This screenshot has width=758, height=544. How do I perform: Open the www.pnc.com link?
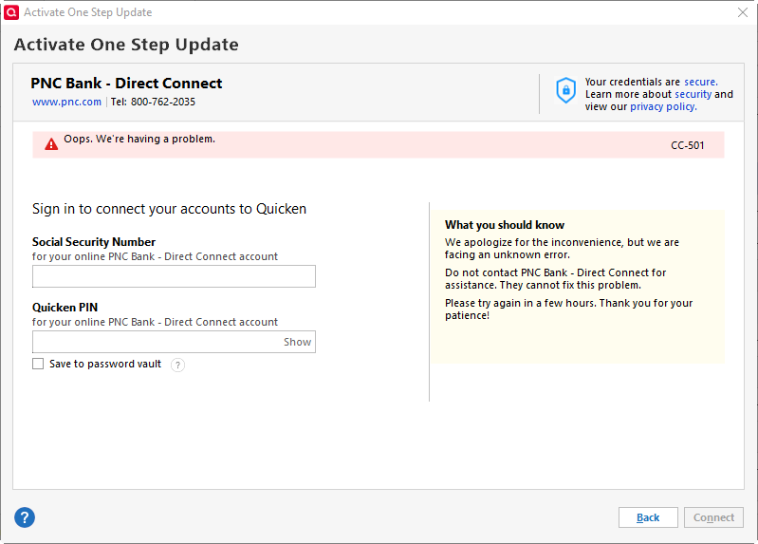66,102
